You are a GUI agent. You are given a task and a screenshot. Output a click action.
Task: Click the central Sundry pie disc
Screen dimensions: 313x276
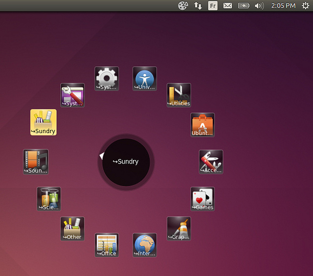coord(126,161)
